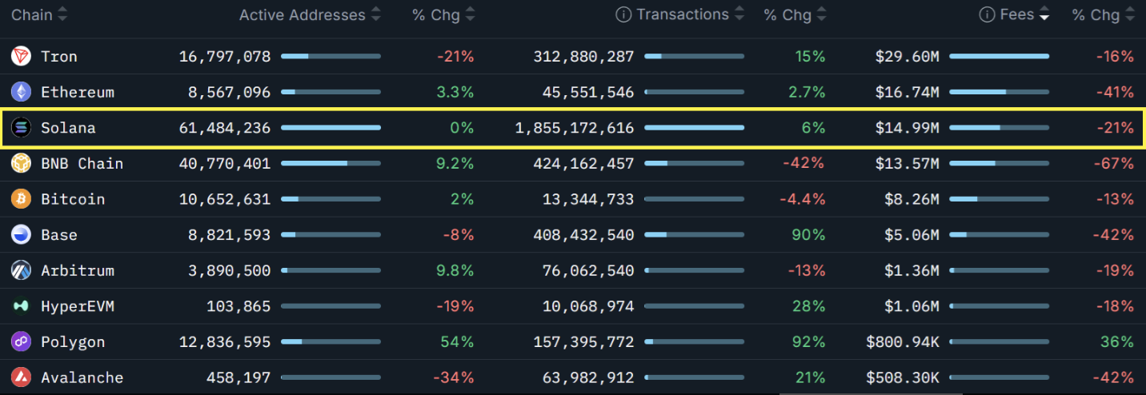The image size is (1146, 395).
Task: Click the info icon beside Fees header
Action: [x=987, y=15]
